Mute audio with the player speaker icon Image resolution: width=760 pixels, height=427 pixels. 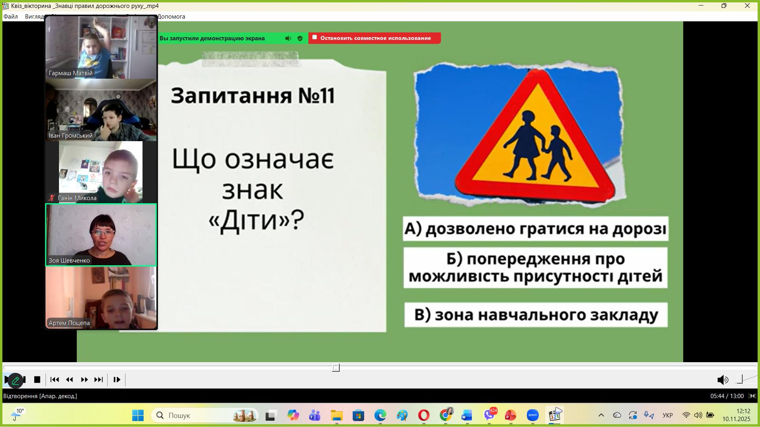pyautogui.click(x=722, y=380)
